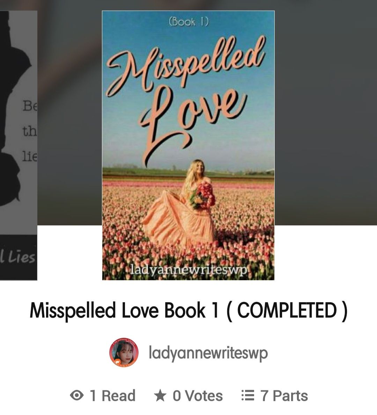
Task: Tap the list icon beside 7 Parts
Action: (x=248, y=396)
